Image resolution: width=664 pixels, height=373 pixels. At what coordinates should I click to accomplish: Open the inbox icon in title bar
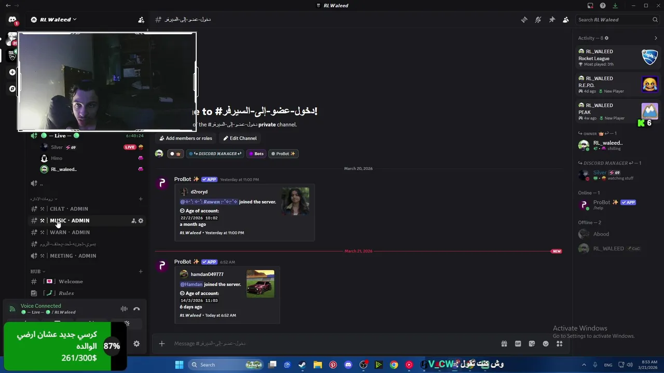pos(590,6)
